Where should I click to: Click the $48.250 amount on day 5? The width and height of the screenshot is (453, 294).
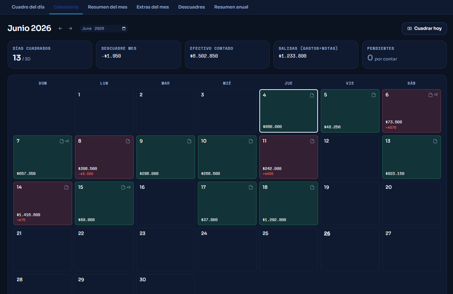pyautogui.click(x=332, y=127)
